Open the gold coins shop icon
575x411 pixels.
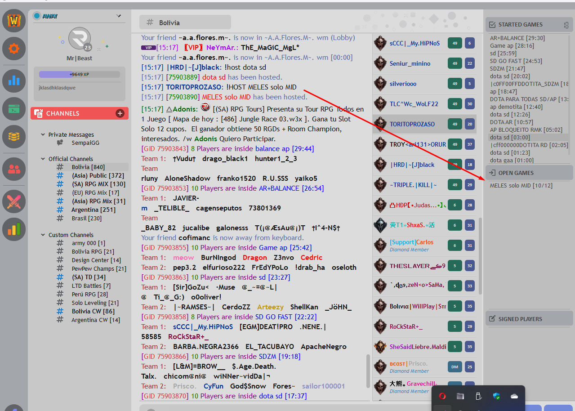14,137
